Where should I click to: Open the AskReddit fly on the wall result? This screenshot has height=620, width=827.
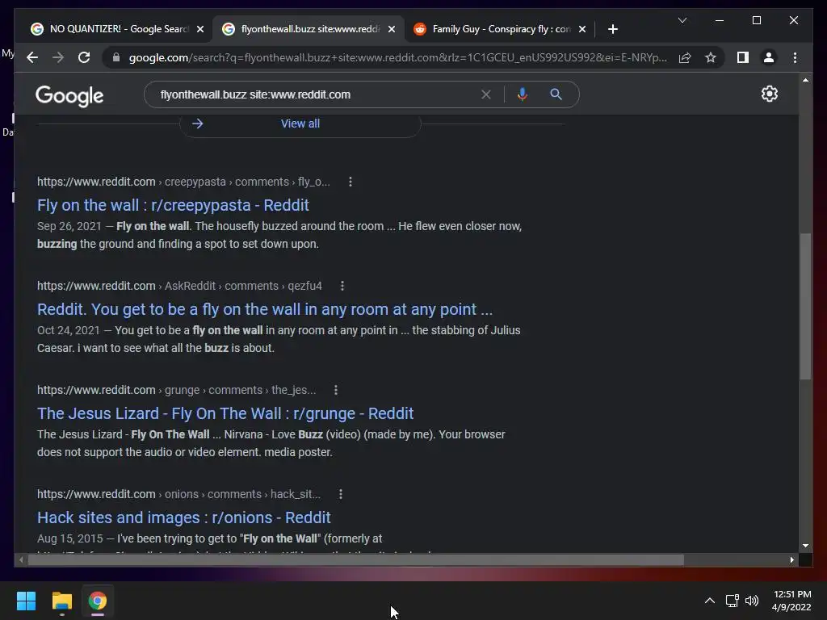click(x=265, y=309)
